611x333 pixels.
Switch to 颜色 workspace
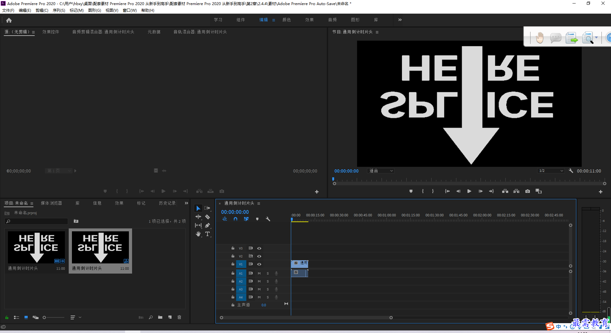pyautogui.click(x=286, y=20)
